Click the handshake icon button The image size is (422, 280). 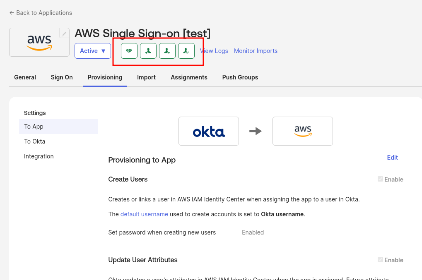[x=129, y=51]
